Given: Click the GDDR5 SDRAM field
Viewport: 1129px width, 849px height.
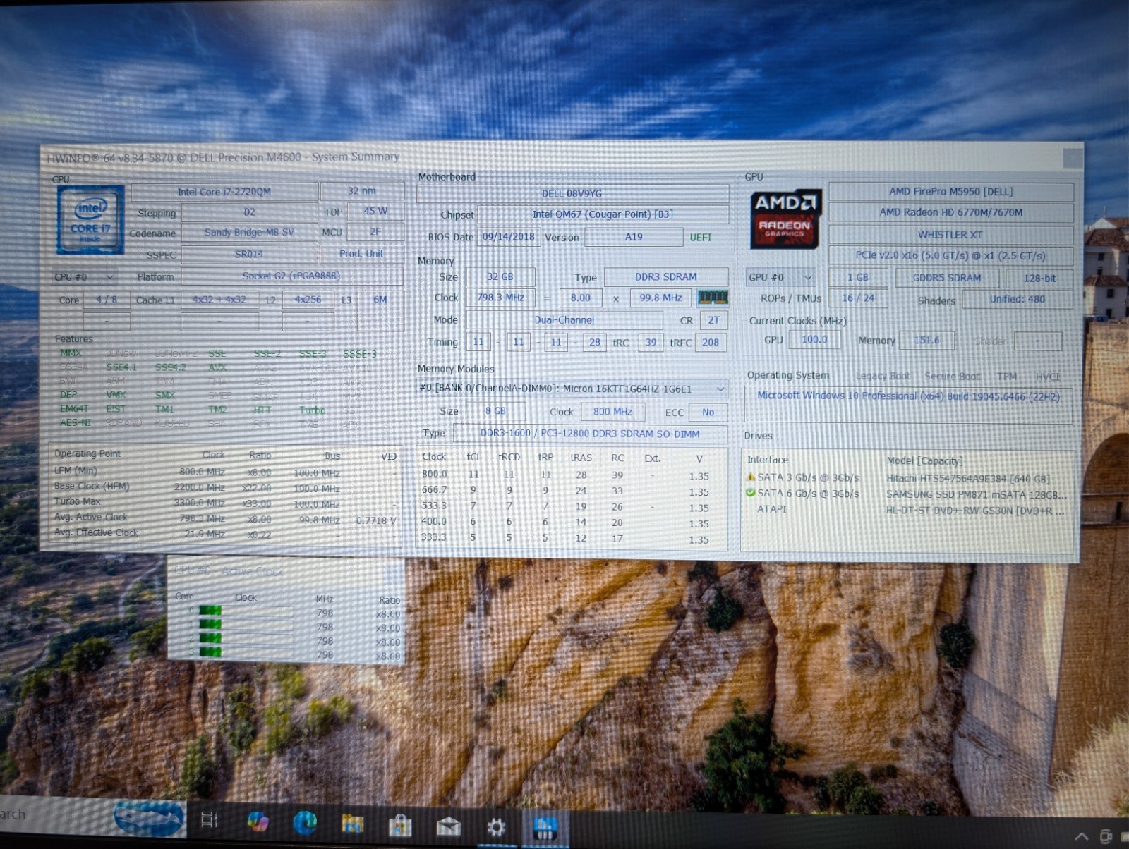Looking at the screenshot, I should click(947, 278).
